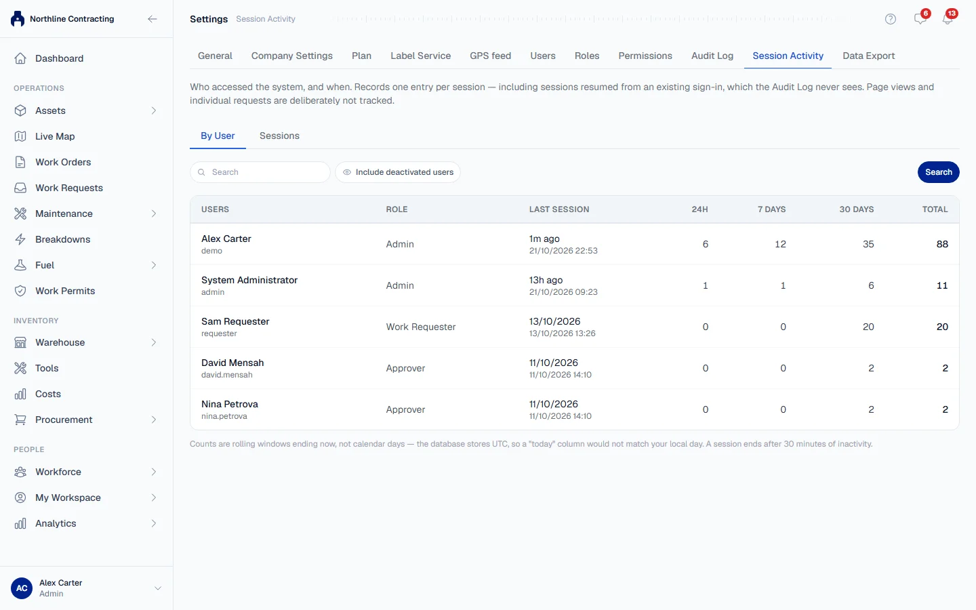Open notifications bell with 13 alerts
Image resolution: width=976 pixels, height=610 pixels.
(948, 18)
